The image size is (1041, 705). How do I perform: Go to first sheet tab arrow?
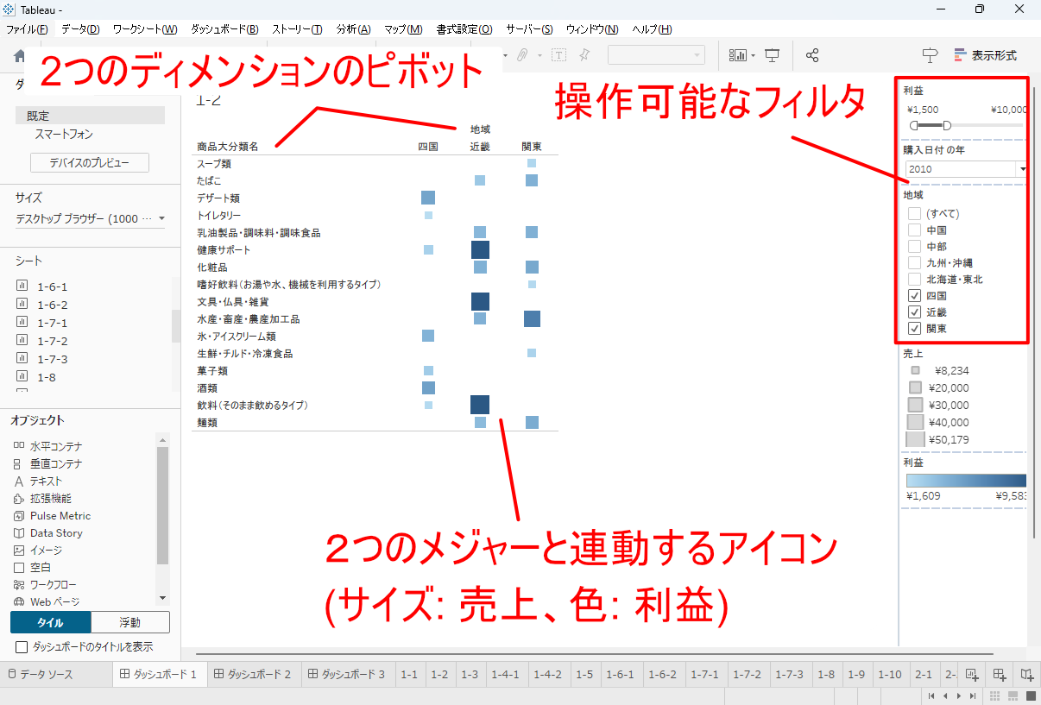pyautogui.click(x=931, y=696)
